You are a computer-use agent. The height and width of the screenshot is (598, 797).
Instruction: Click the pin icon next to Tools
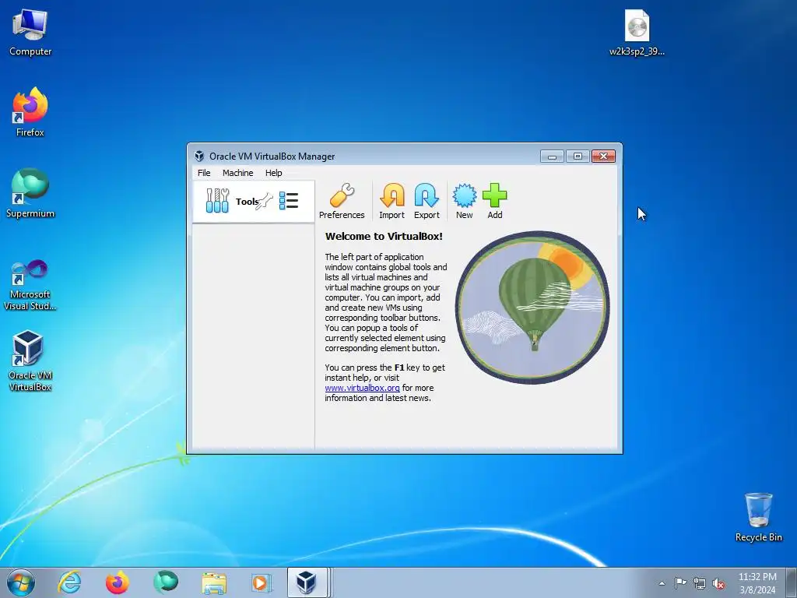(265, 202)
